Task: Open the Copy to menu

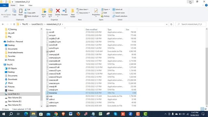Action: tap(50, 13)
